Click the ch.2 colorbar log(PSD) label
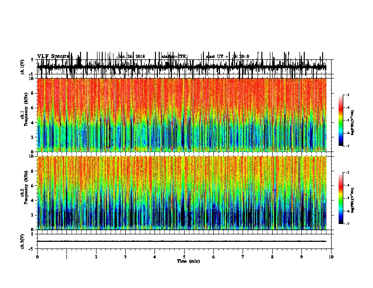This screenshot has height=288, width=373. (352, 200)
